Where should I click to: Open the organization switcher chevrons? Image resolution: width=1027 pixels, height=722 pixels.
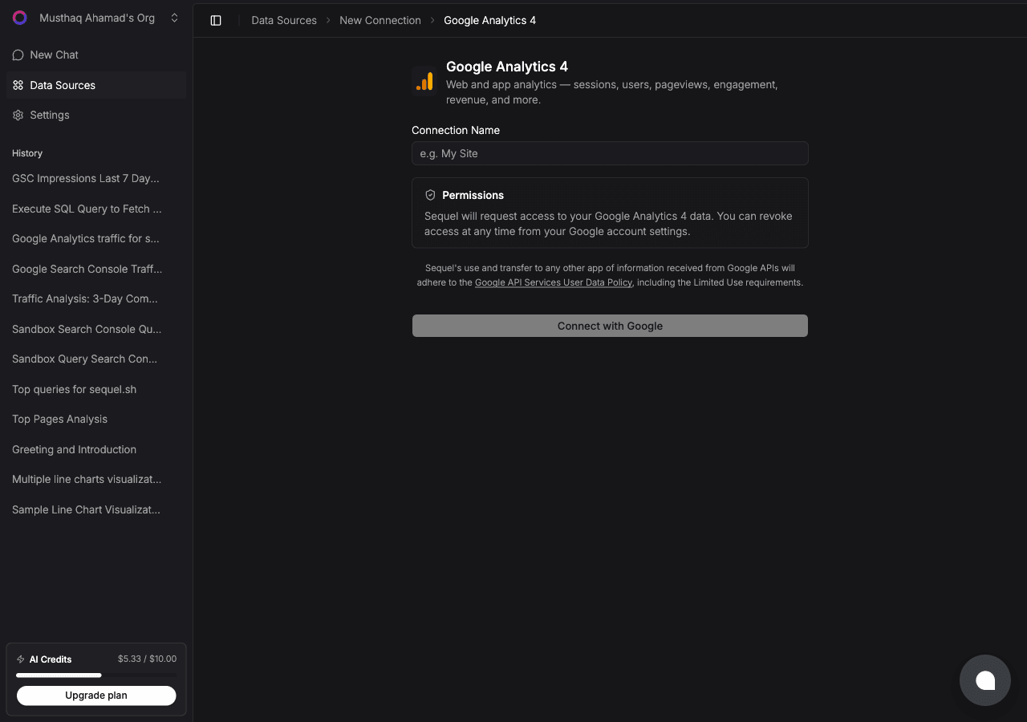coord(174,18)
